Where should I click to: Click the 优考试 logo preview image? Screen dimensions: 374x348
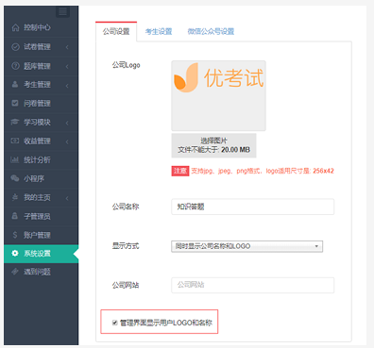point(218,95)
